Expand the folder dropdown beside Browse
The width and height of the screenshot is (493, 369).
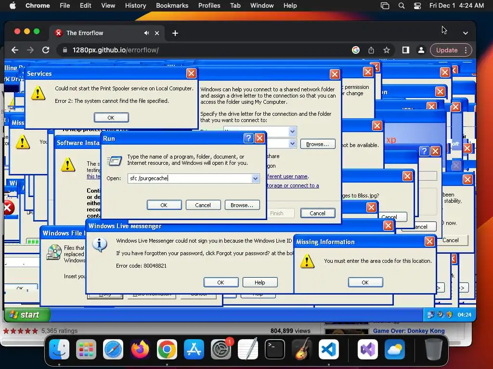pos(292,144)
